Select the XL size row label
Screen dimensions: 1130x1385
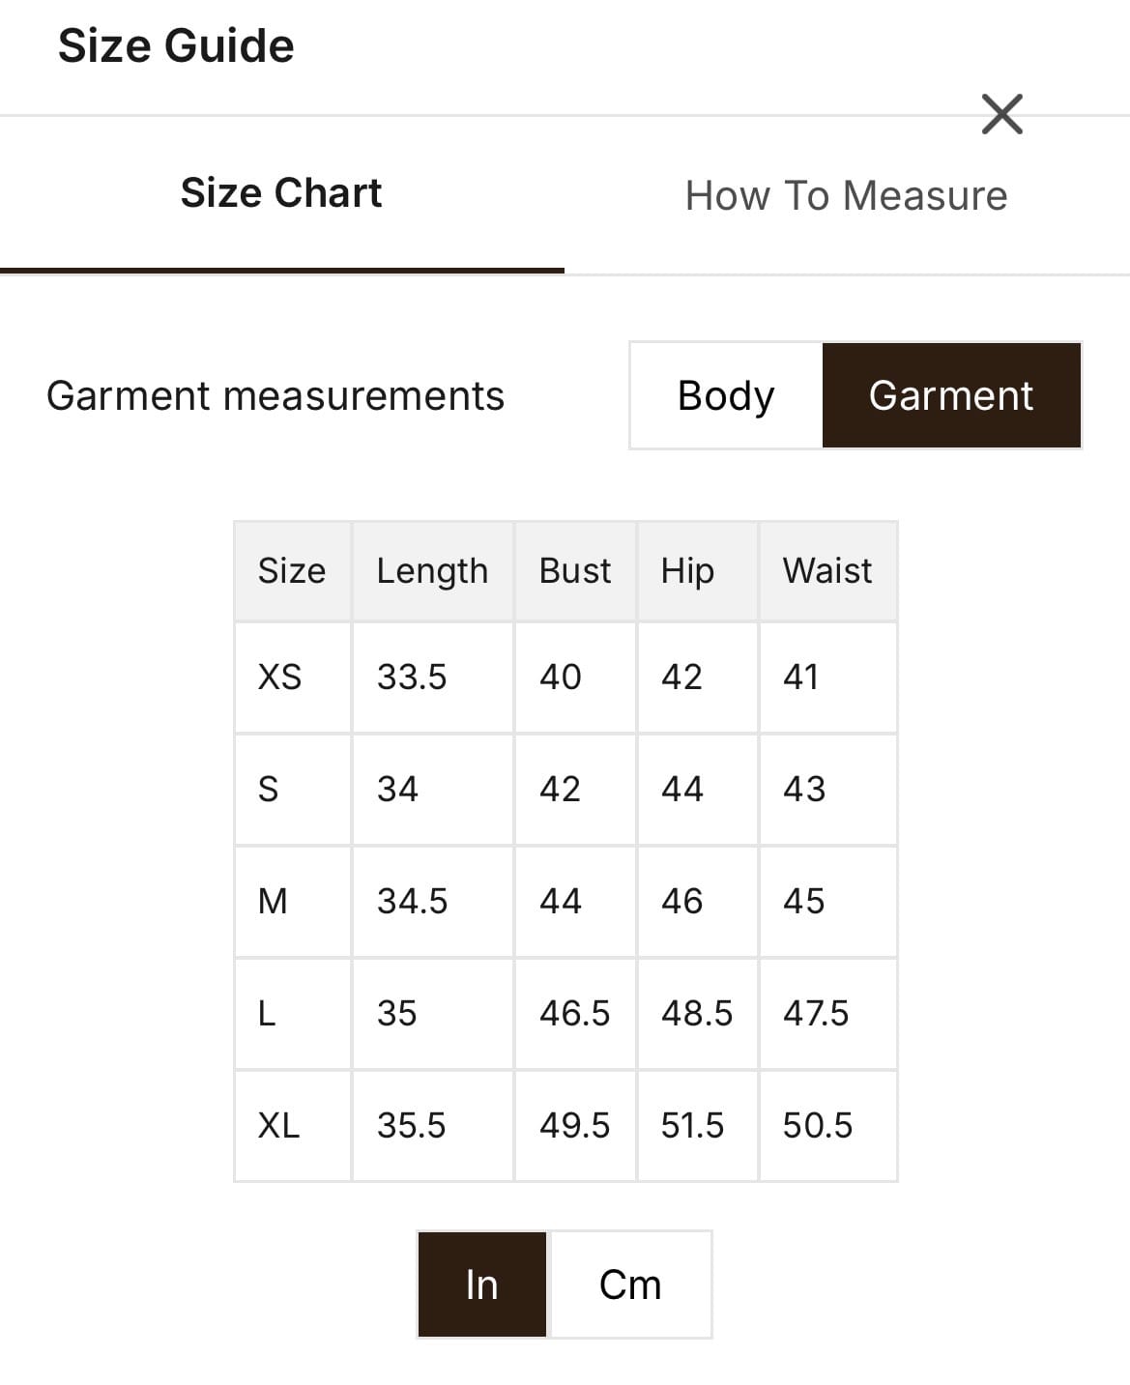click(x=278, y=1125)
